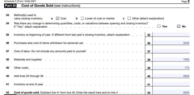The image size is (194, 95).
Task: Select the line 38 materials field showing 1000
Action: pyautogui.click(x=171, y=59)
